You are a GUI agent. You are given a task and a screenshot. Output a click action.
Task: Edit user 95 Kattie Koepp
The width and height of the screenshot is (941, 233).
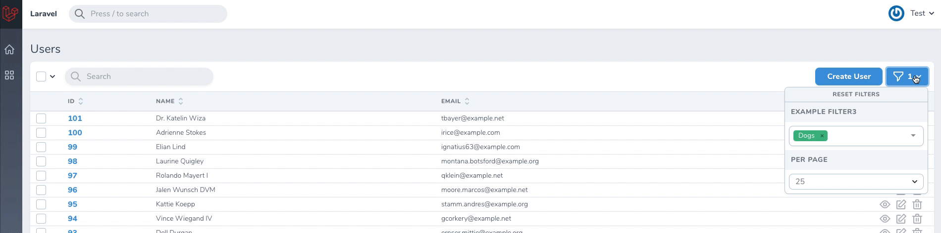pos(901,204)
